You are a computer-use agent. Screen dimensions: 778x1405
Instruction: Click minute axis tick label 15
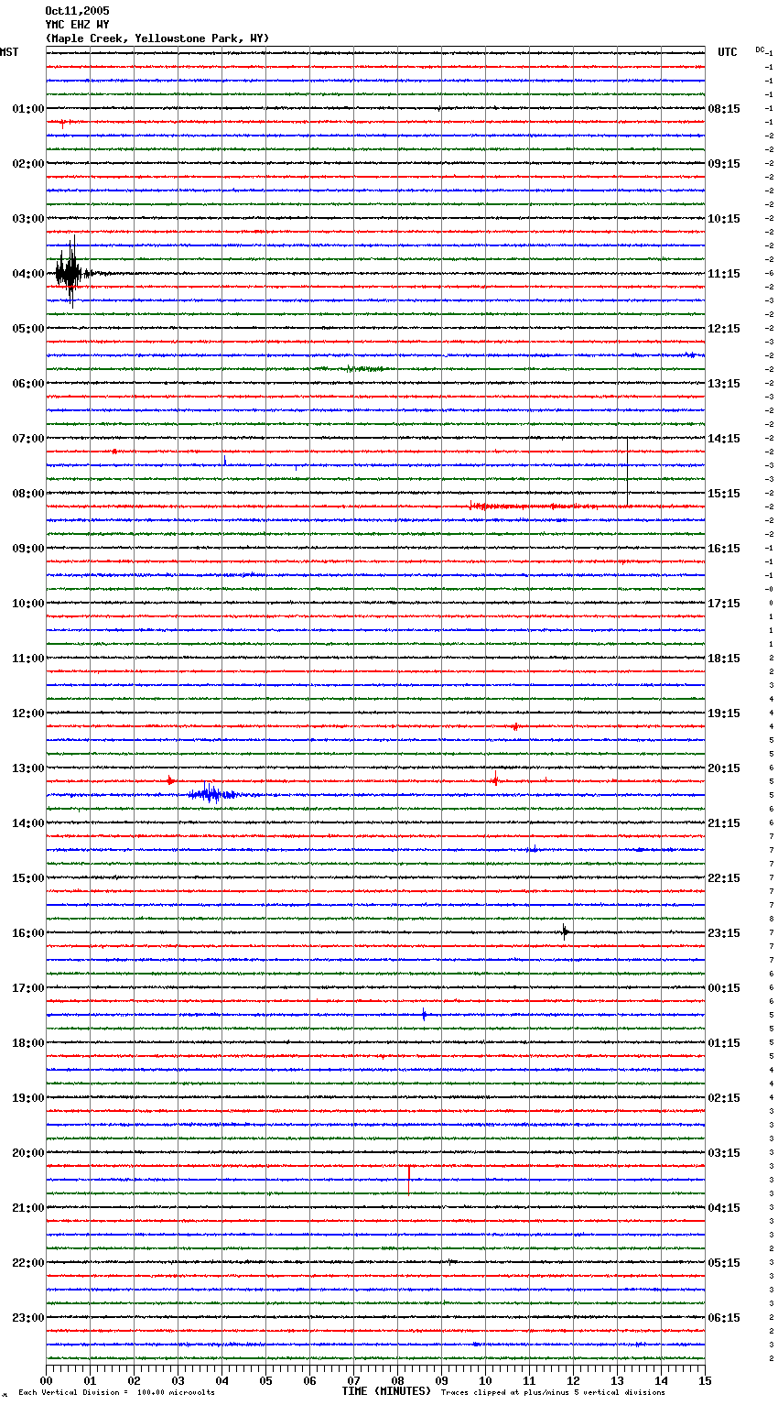(x=705, y=1380)
